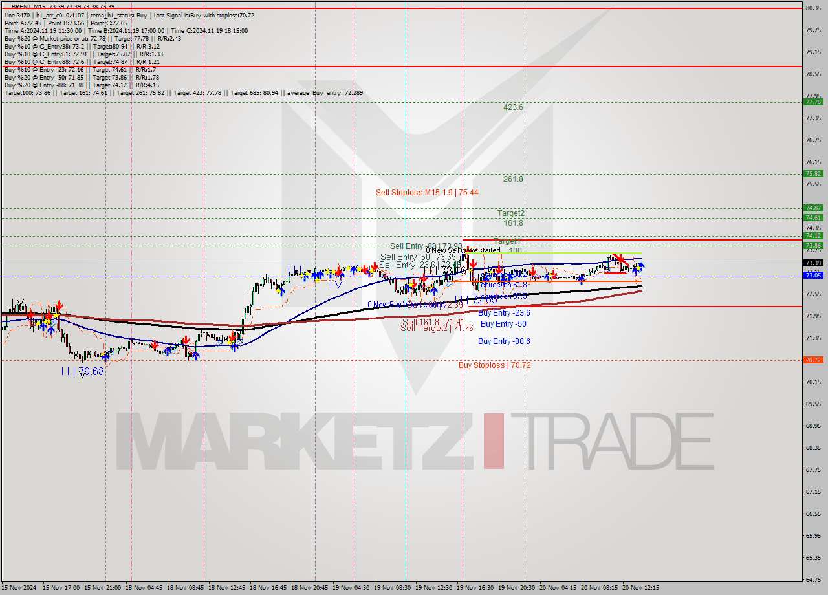828x595 pixels.
Task: Click the '0 New Sell wave started' label
Action: (463, 250)
